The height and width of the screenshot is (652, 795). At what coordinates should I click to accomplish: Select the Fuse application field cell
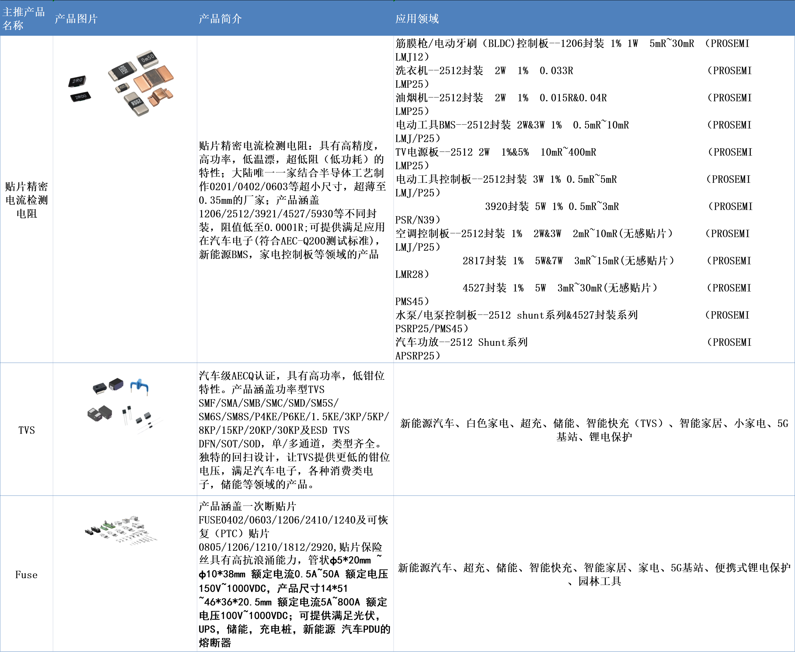point(594,573)
